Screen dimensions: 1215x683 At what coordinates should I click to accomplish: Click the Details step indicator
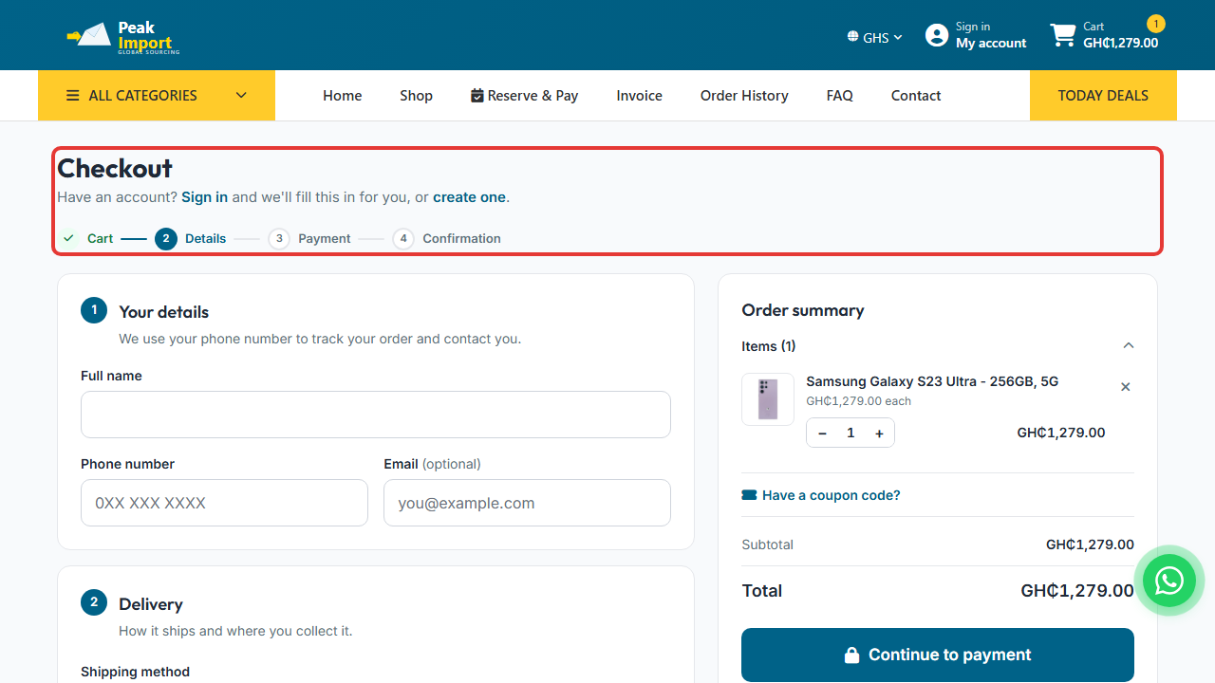tap(191, 238)
